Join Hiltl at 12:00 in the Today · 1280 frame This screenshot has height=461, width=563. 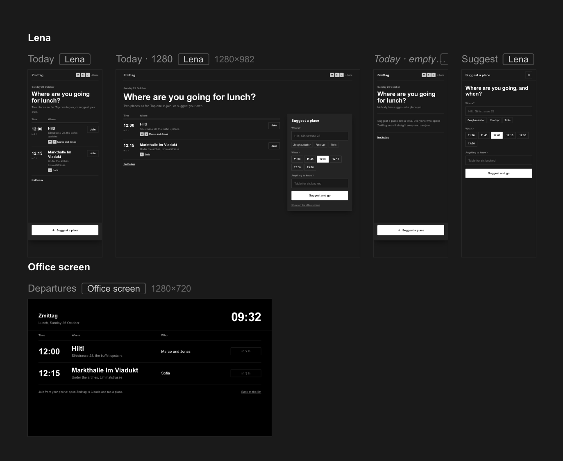click(x=274, y=126)
